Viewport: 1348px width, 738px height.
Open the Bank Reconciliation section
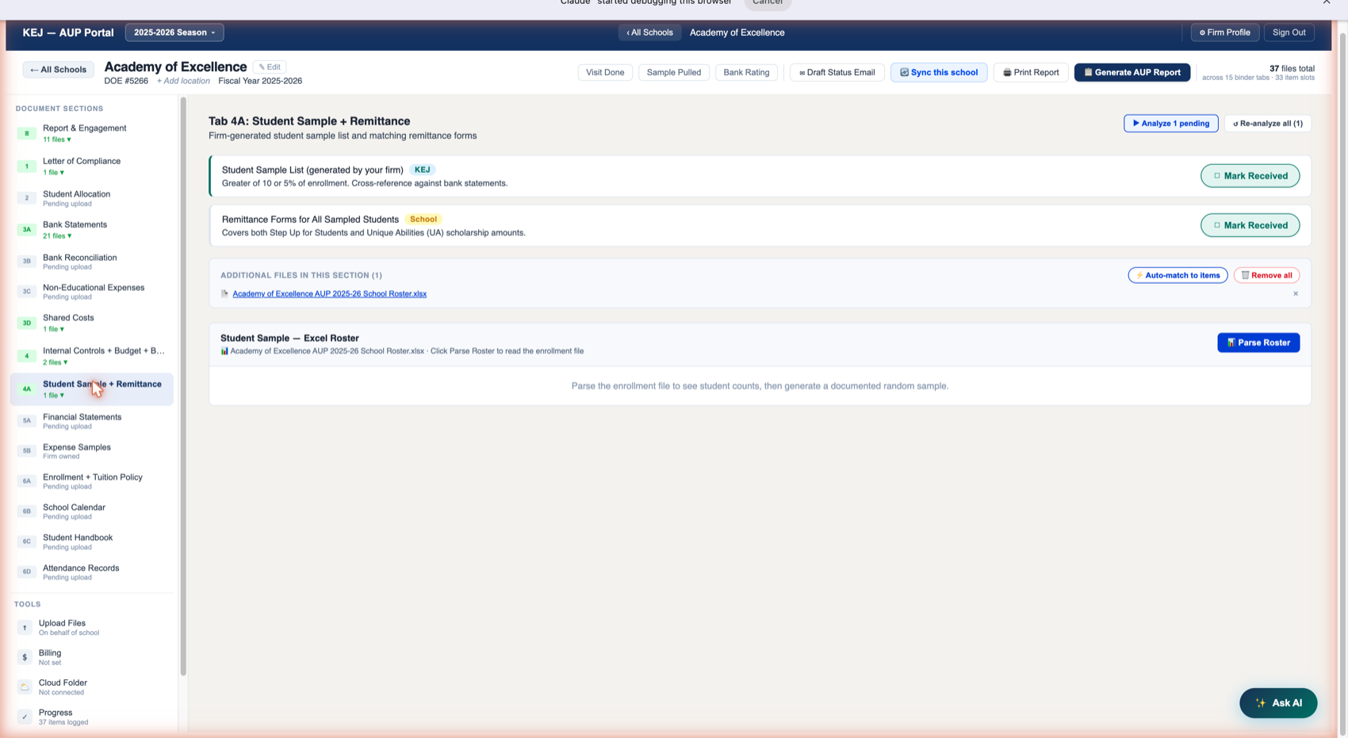coord(92,262)
